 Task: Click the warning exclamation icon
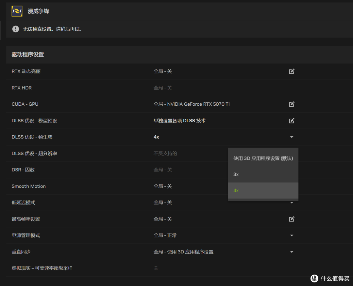click(16, 29)
